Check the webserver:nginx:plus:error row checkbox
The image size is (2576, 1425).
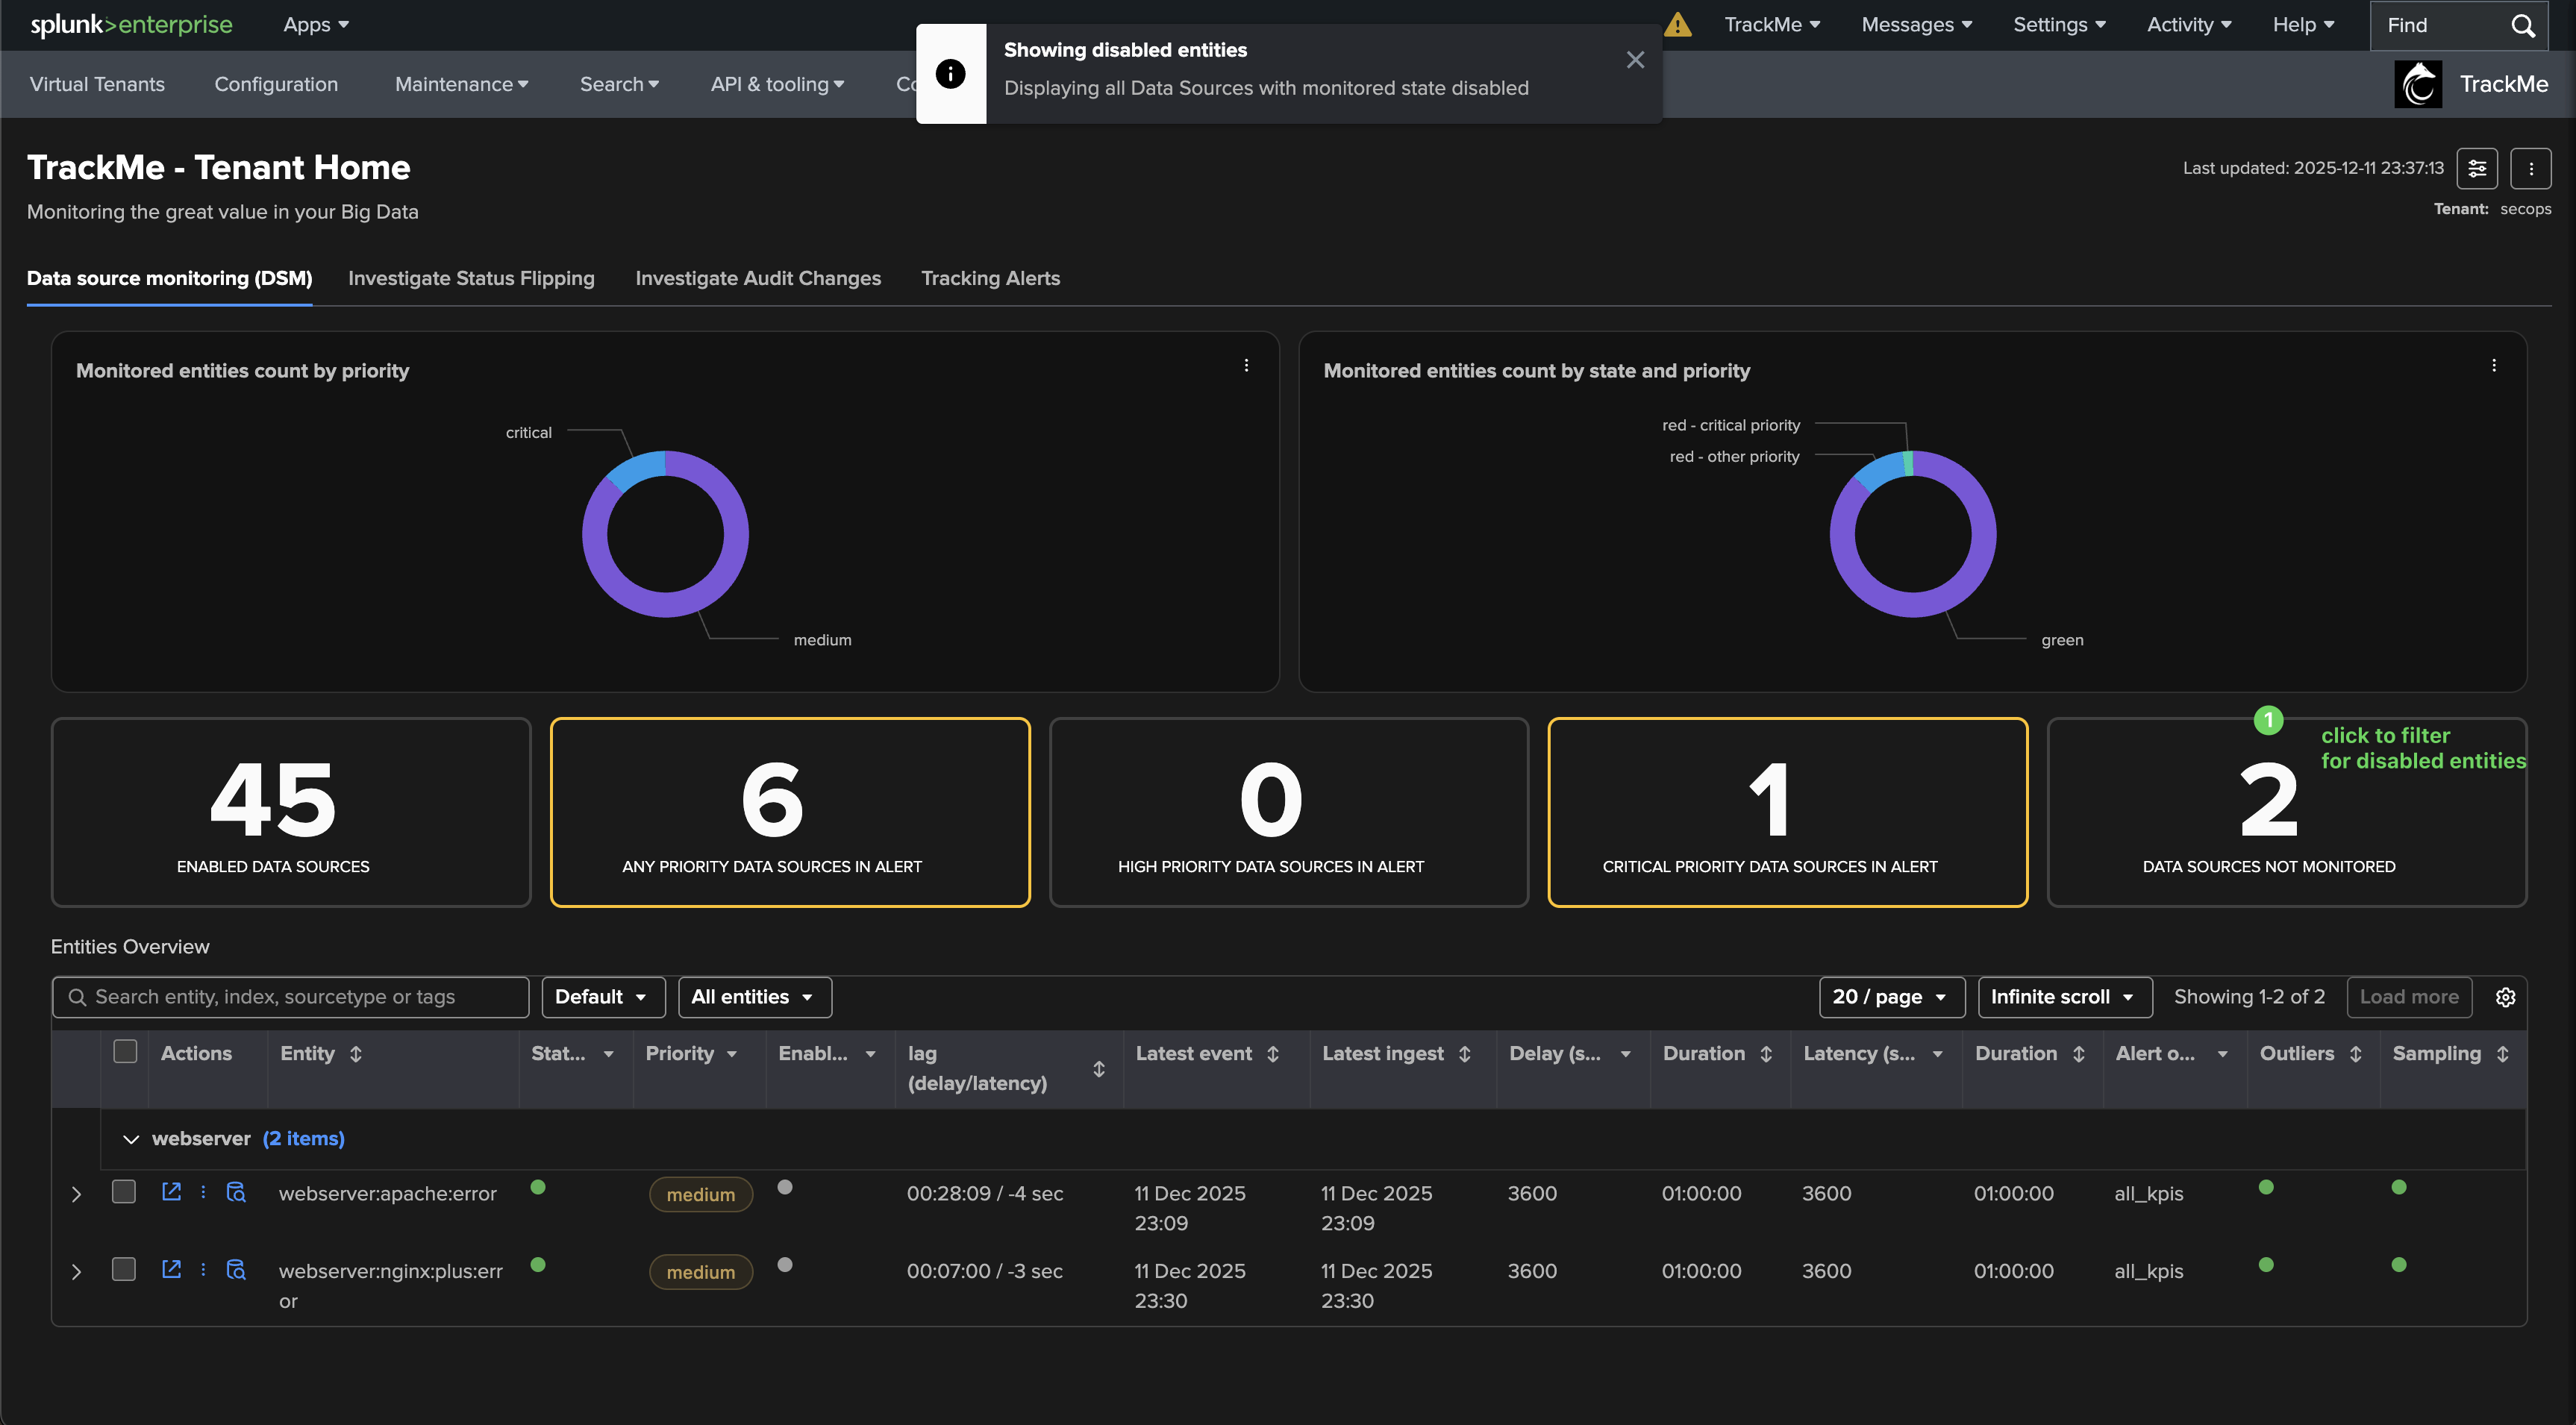(x=124, y=1269)
